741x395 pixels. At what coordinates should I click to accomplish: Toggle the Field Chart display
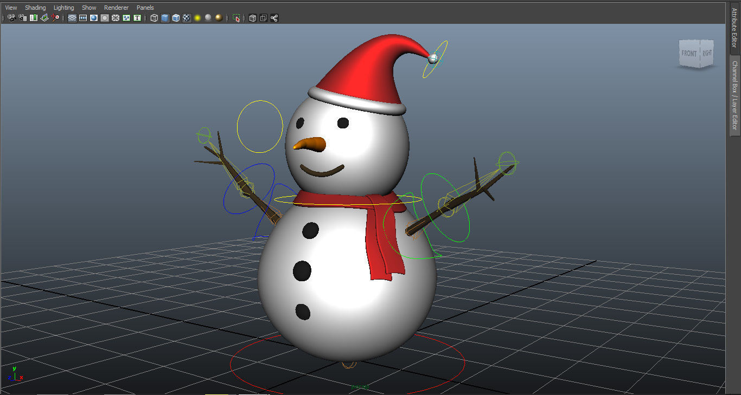(x=116, y=18)
